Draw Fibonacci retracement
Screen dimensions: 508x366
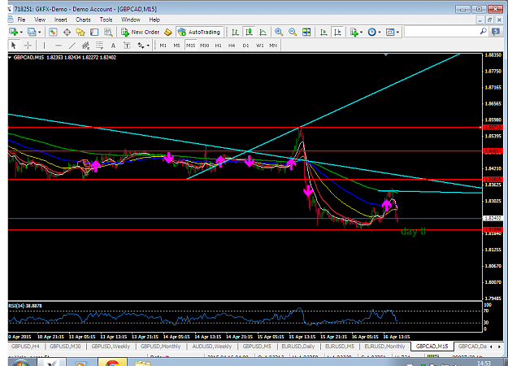pos(99,46)
